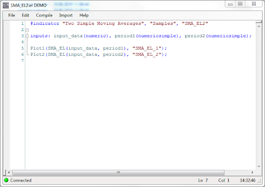This screenshot has width=265, height=187.
Task: Open the Edit menu
Action: pos(25,15)
